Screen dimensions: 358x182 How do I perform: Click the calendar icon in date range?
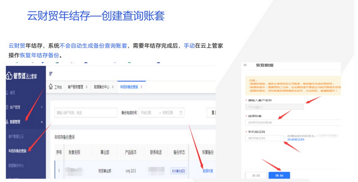pyautogui.click(x=181, y=113)
